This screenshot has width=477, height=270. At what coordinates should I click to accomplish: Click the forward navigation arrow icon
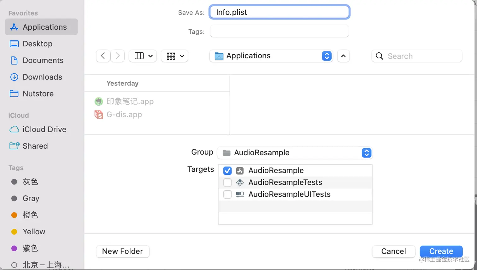pos(118,56)
